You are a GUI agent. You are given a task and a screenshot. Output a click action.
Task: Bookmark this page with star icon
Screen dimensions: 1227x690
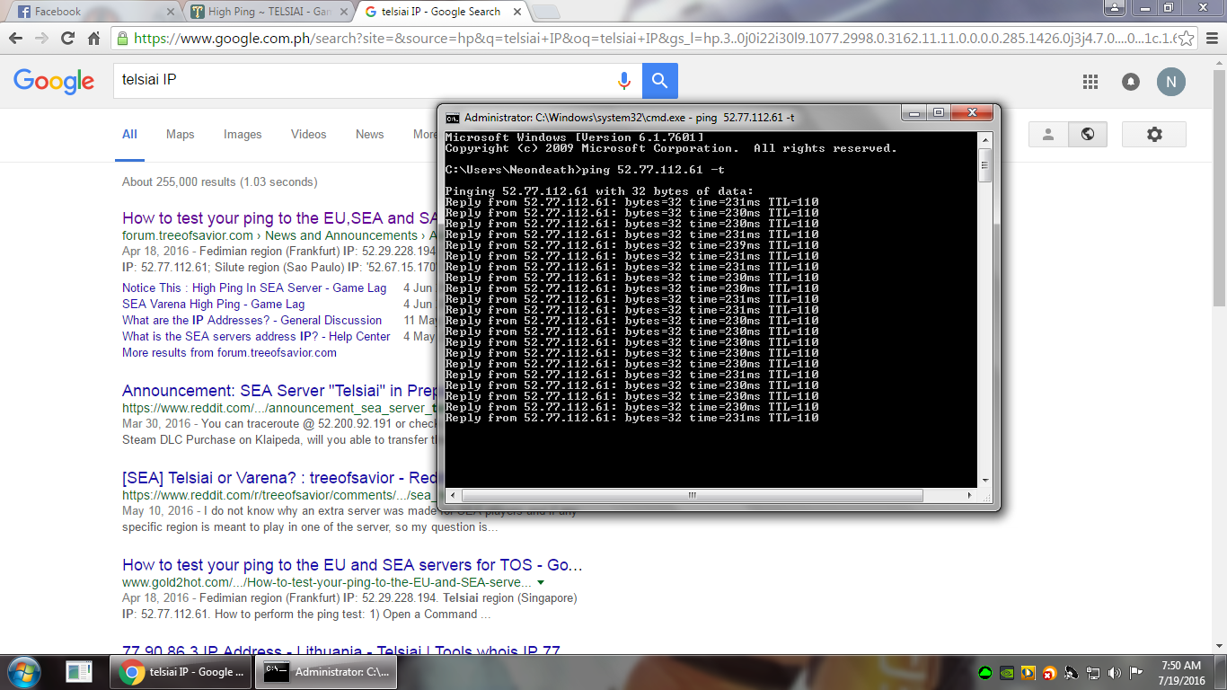pyautogui.click(x=1187, y=39)
